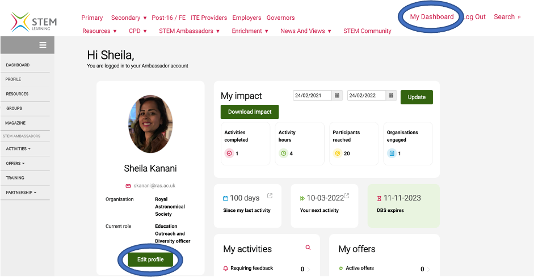Click the Edit profile button

pos(150,259)
